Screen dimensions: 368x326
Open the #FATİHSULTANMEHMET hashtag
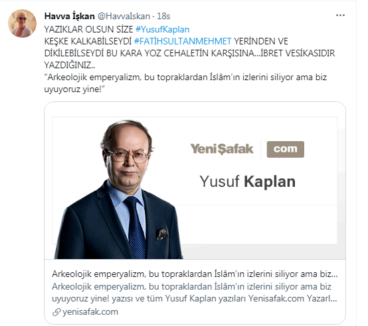pos(183,42)
